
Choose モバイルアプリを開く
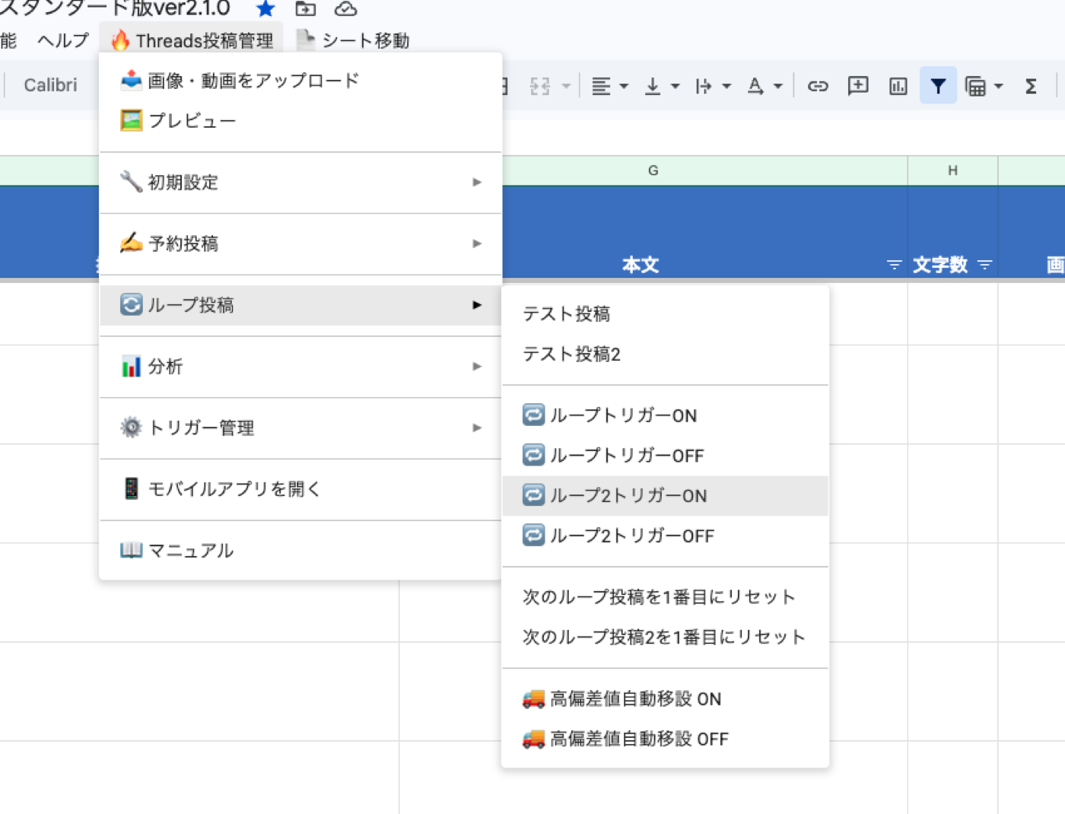point(300,489)
